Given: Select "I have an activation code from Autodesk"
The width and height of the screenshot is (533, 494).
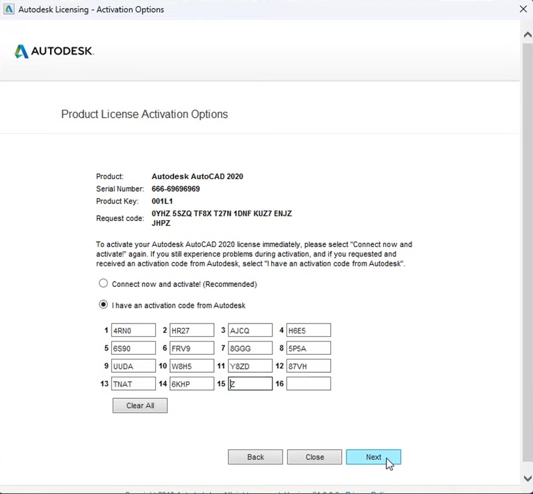Looking at the screenshot, I should pos(103,304).
